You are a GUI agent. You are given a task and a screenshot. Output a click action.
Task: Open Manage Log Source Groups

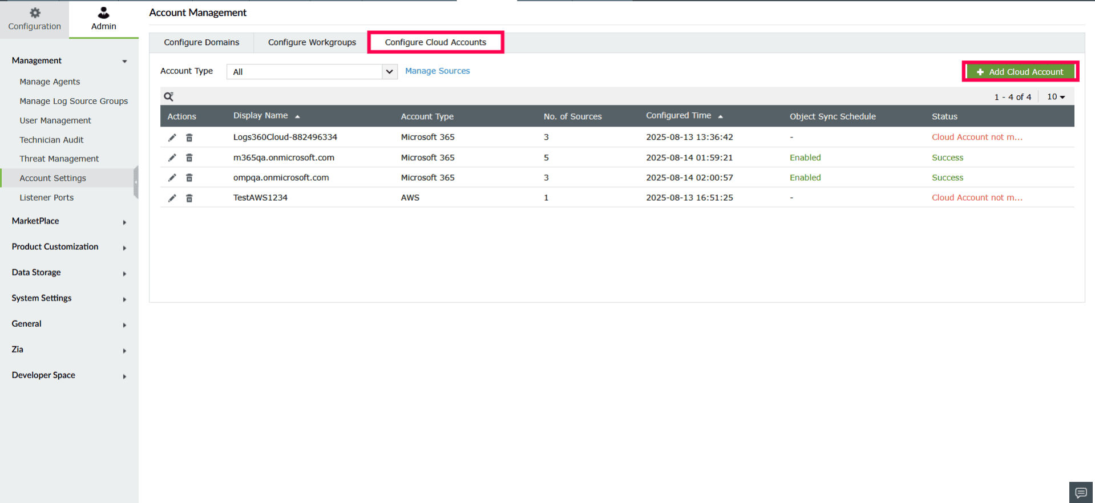[x=74, y=101]
